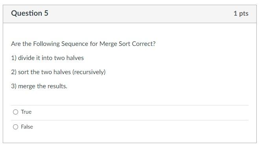This screenshot has height=149, width=265.
Task: Click the "Question 5" heading
Action: (x=30, y=13)
